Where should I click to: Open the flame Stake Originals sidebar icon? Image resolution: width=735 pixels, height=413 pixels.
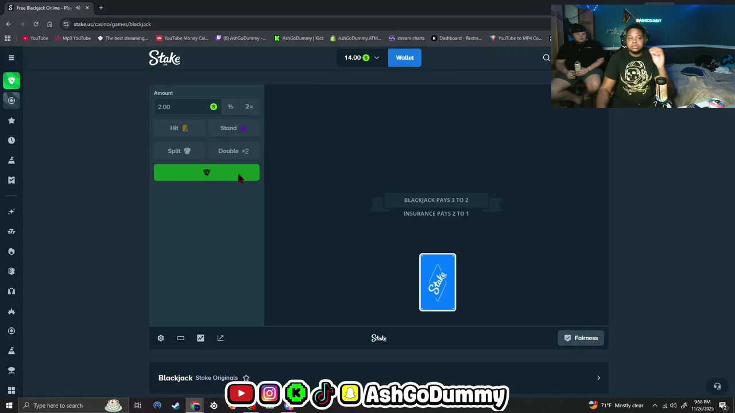click(11, 251)
